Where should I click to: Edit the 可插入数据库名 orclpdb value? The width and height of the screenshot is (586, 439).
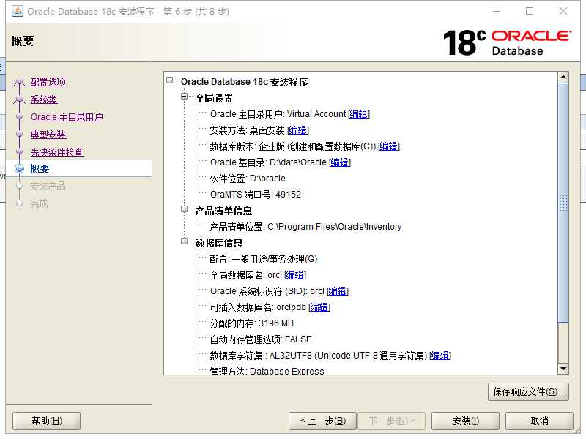click(x=319, y=307)
